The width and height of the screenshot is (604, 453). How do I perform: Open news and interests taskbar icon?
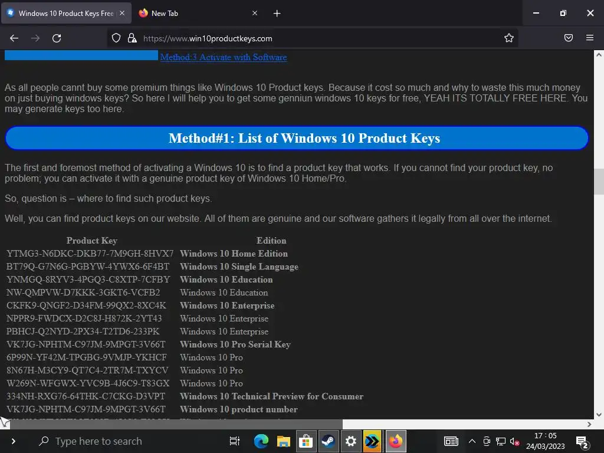[451, 441]
